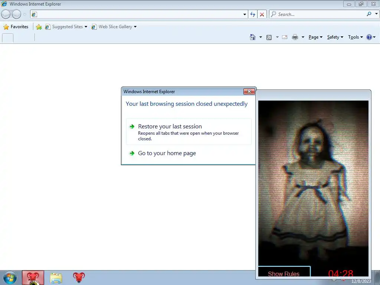
Task: Open the Safety menu
Action: pyautogui.click(x=335, y=37)
